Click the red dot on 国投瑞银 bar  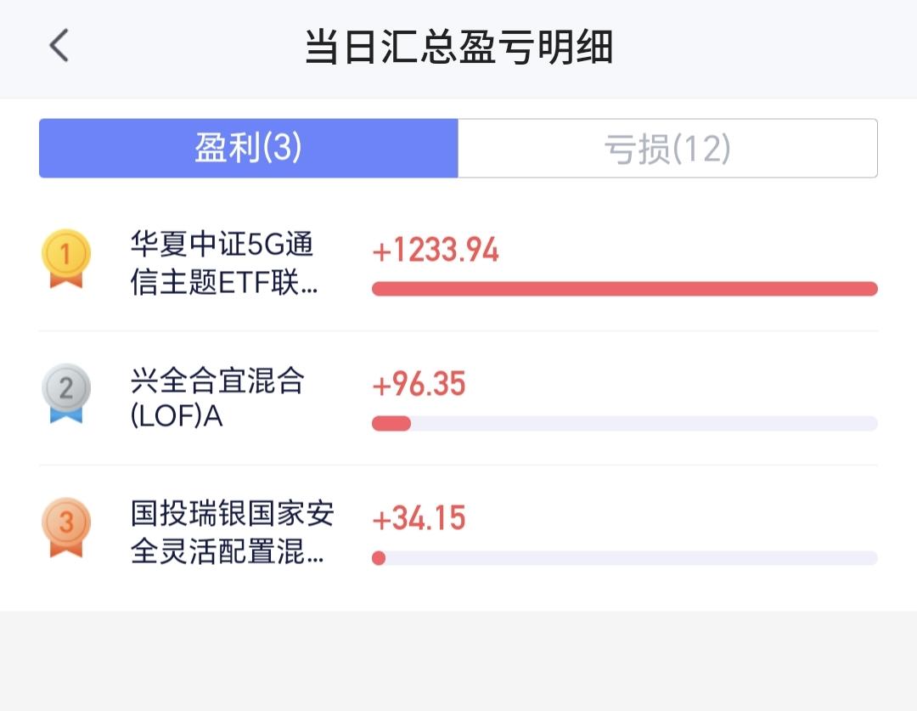379,558
